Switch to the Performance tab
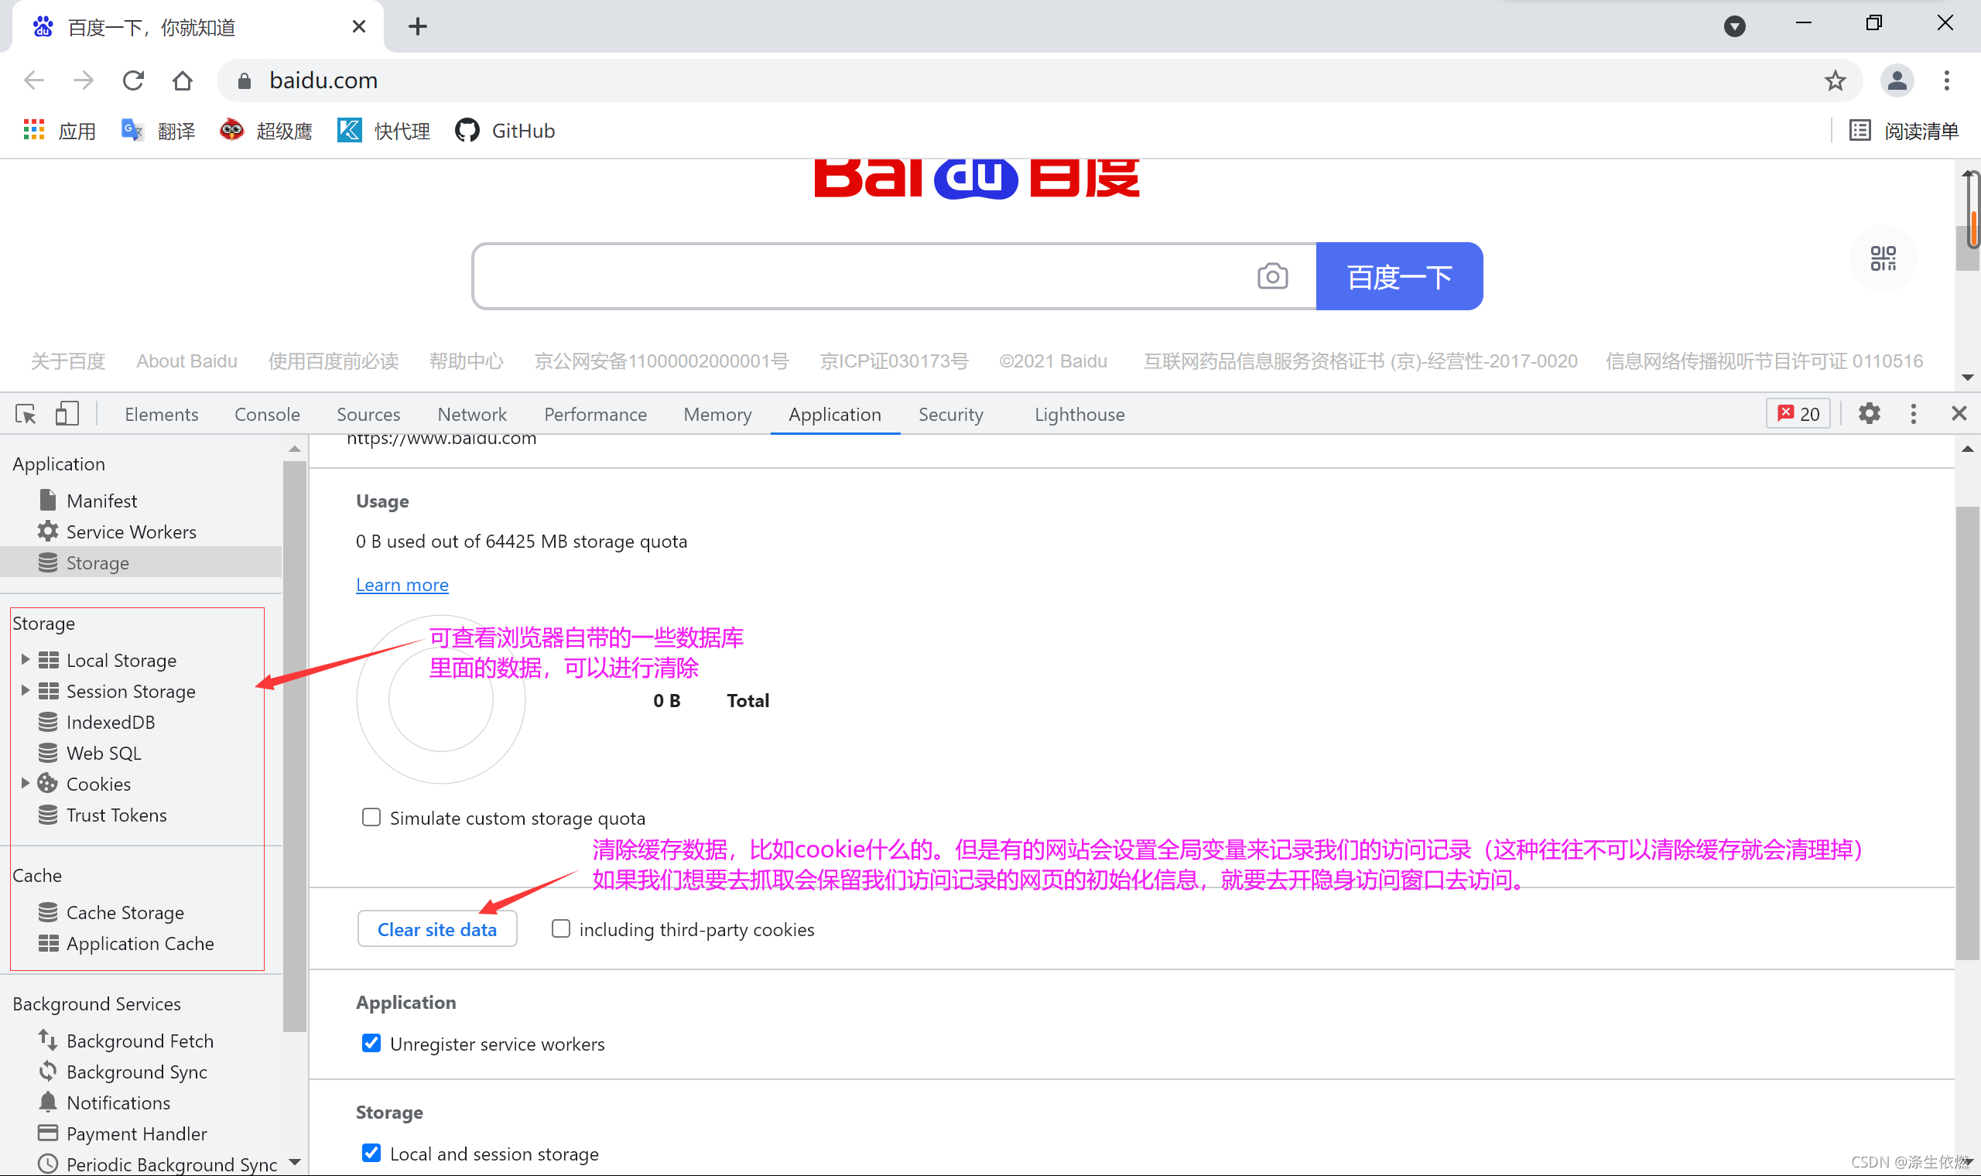This screenshot has width=1981, height=1176. click(595, 415)
